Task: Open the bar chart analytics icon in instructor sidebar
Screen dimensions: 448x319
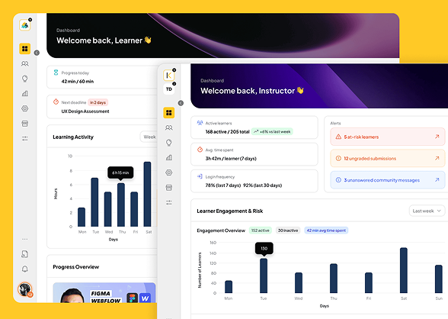Action: point(169,157)
